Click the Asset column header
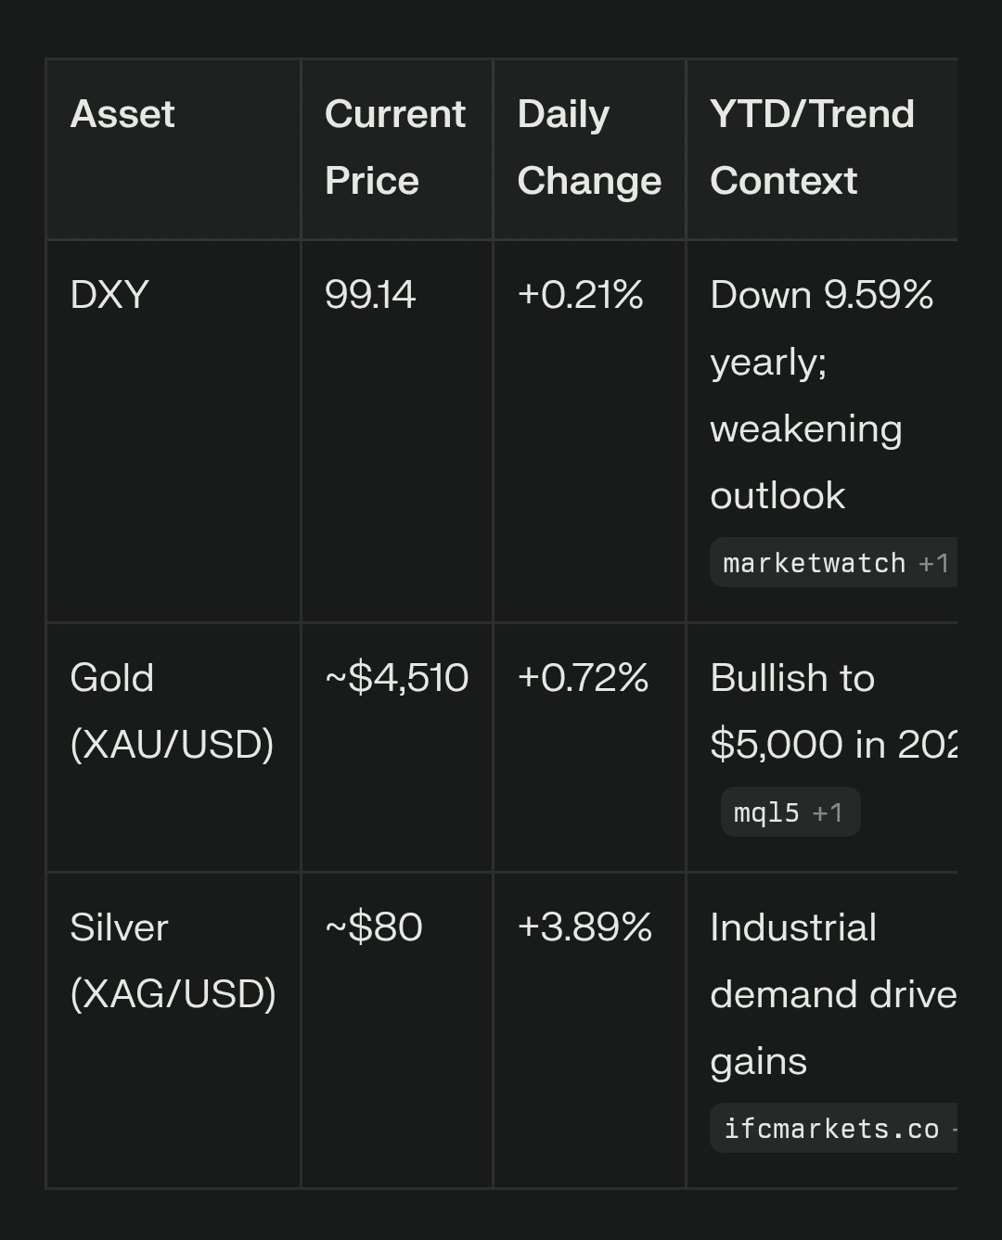1002x1240 pixels. click(122, 114)
